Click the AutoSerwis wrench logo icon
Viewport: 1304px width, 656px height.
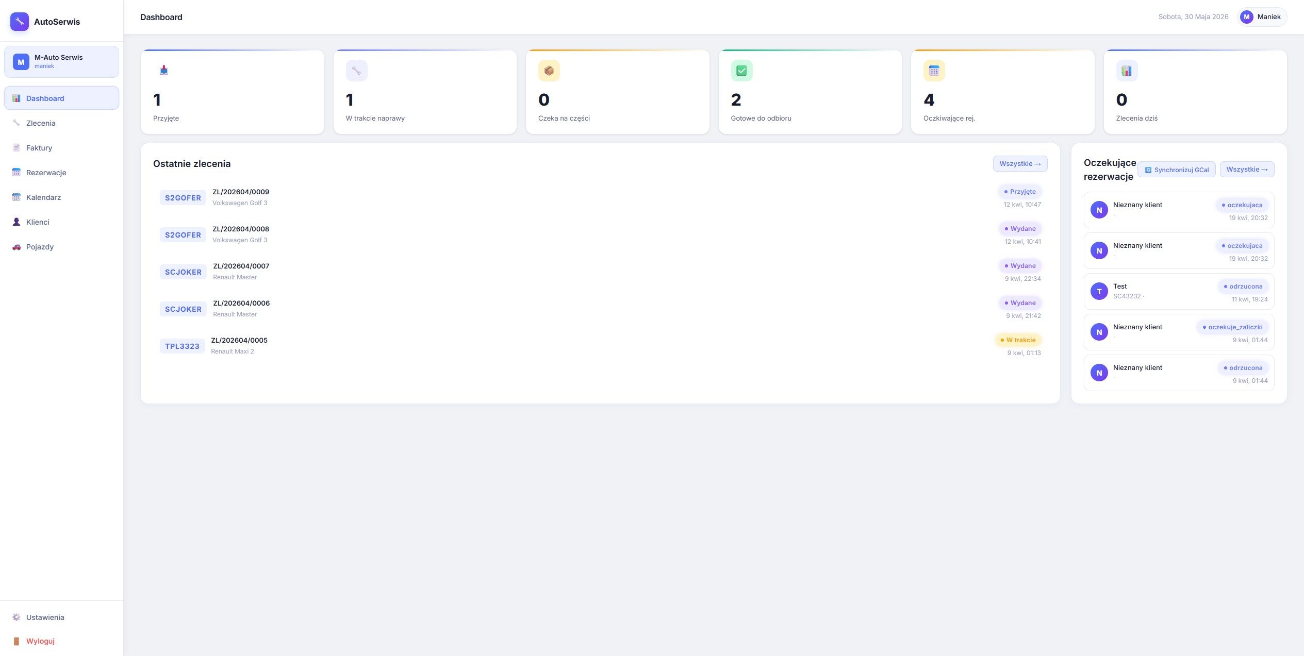coord(20,22)
